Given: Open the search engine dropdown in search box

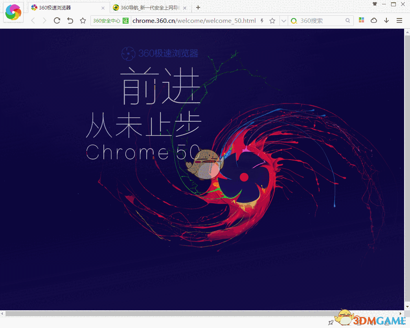Looking at the screenshot, I should click(294, 20).
